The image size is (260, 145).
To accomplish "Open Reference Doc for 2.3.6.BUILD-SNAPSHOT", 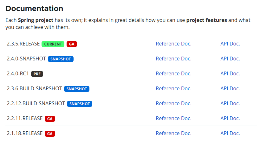I will [x=174, y=89].
